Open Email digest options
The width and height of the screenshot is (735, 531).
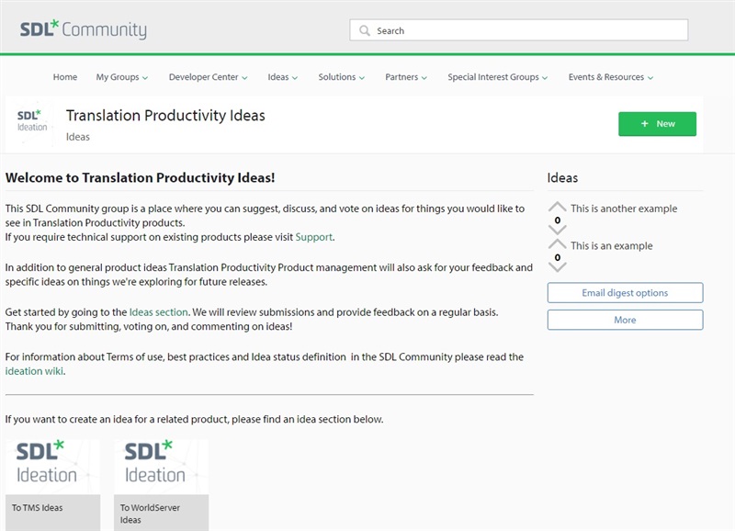tap(625, 293)
